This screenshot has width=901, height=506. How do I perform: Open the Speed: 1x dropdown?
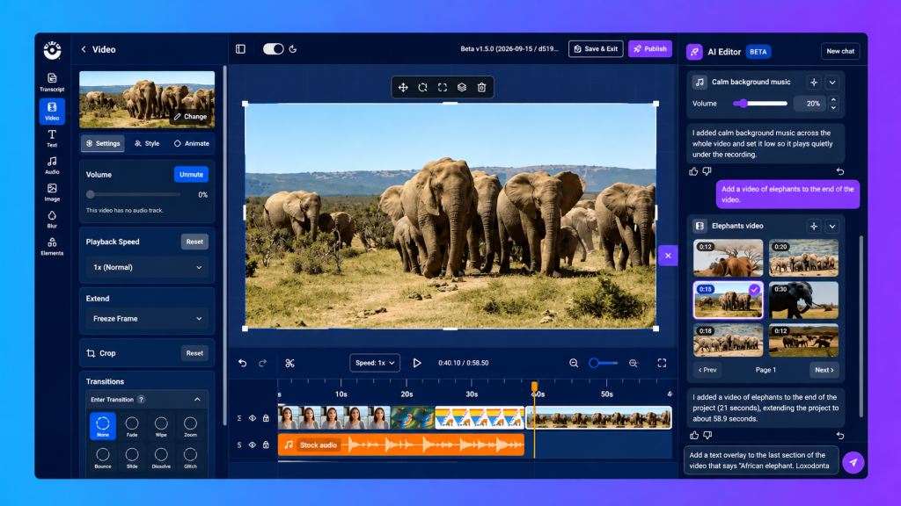(x=375, y=363)
